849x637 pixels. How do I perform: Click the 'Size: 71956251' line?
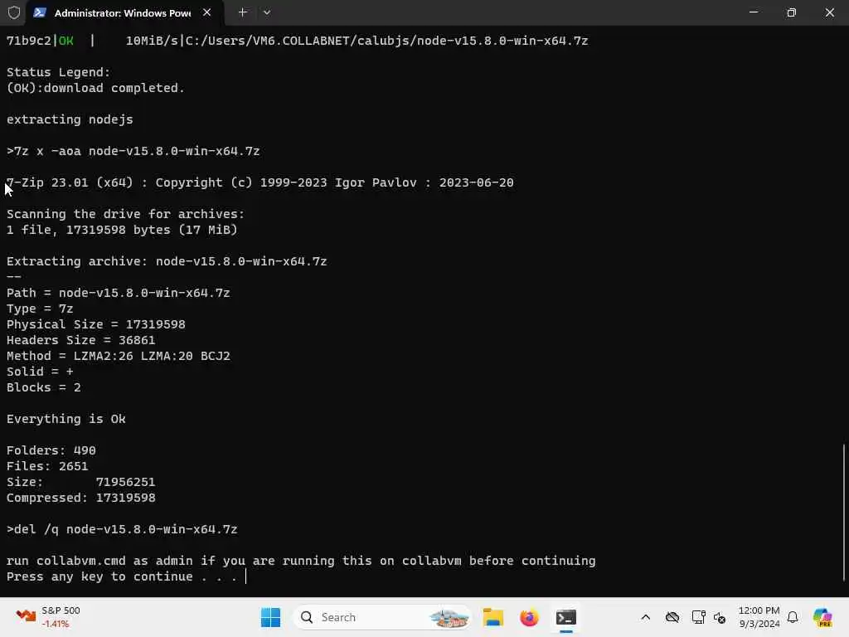(81, 482)
